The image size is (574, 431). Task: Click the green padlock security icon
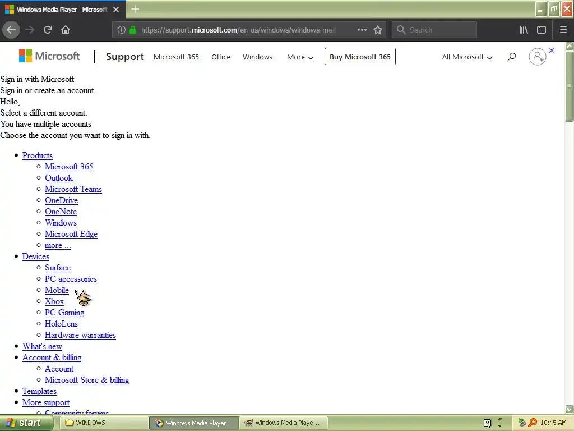pos(133,30)
